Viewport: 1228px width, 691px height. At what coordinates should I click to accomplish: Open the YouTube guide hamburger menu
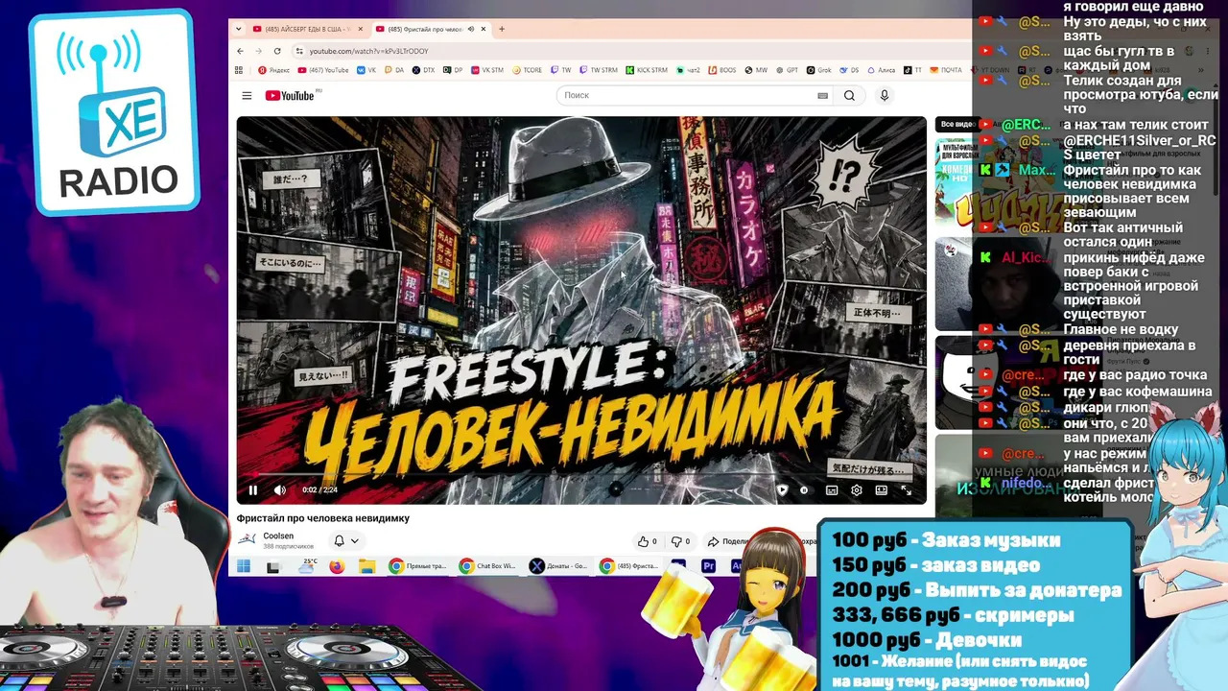pos(247,95)
